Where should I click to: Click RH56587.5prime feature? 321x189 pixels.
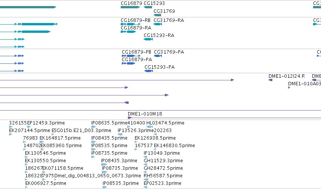[x=146, y=180]
